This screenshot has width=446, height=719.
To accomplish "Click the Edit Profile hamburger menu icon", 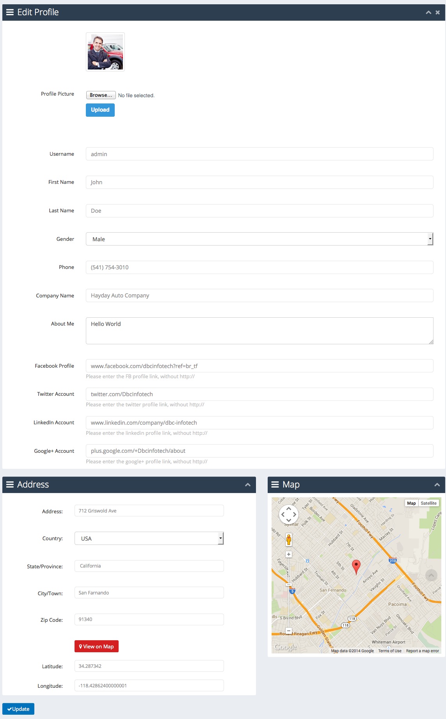I will click(10, 12).
